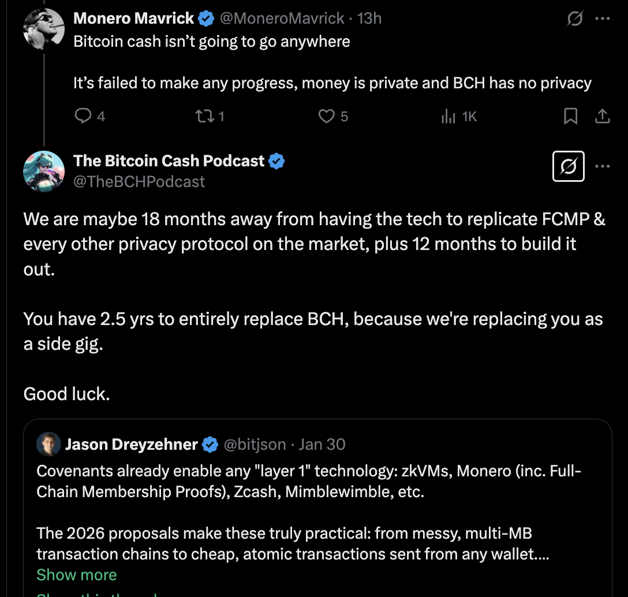This screenshot has height=597, width=628.
Task: Expand quoted tweet with Show more
Action: [76, 574]
